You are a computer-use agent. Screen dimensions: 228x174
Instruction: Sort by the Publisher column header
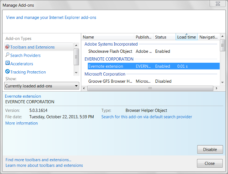pos(144,37)
